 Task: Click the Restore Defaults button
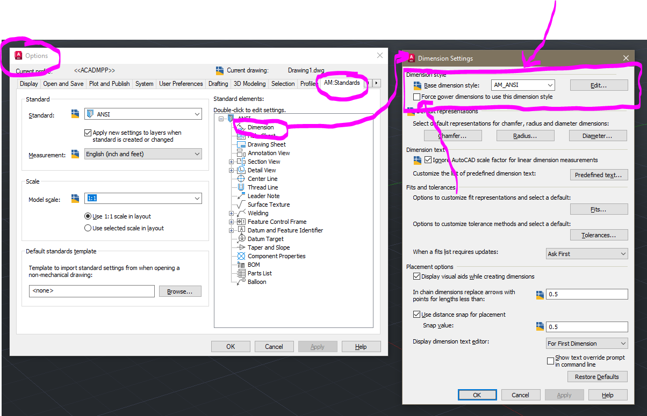(x=596, y=376)
